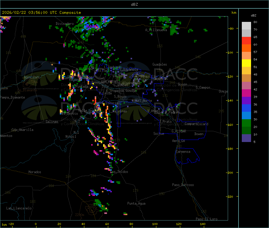The width and height of the screenshot is (269, 228).
Task: Pick the orange 60-57 dBZ legend band
Action: (x=246, y=48)
